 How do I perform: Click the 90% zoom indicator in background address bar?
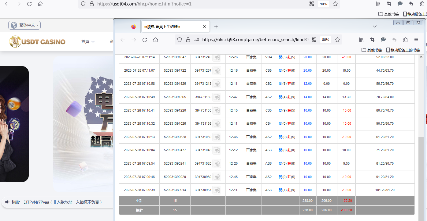coord(323,4)
